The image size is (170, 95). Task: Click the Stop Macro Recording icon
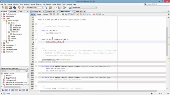coord(97,14)
